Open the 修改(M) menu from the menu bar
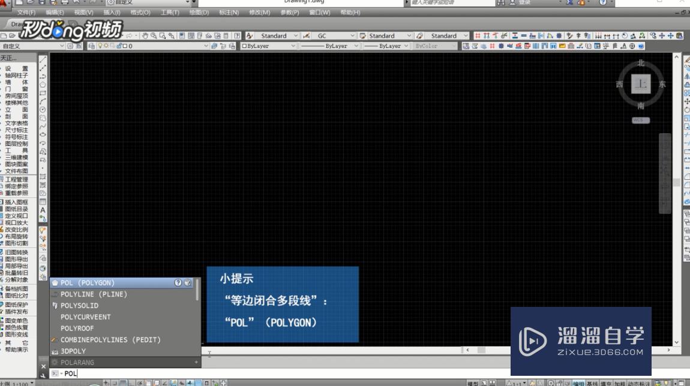This screenshot has width=690, height=386. [x=259, y=12]
